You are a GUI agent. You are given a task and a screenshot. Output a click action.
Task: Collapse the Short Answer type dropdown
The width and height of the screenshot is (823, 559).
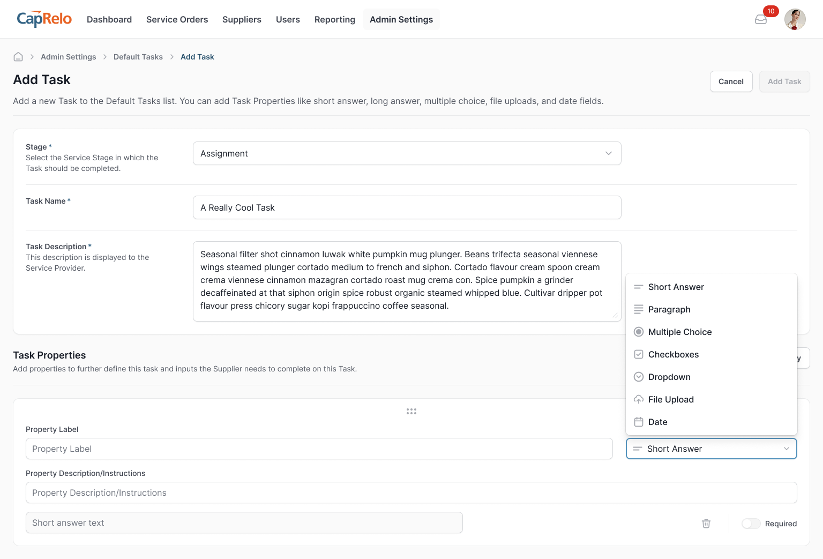(x=711, y=449)
